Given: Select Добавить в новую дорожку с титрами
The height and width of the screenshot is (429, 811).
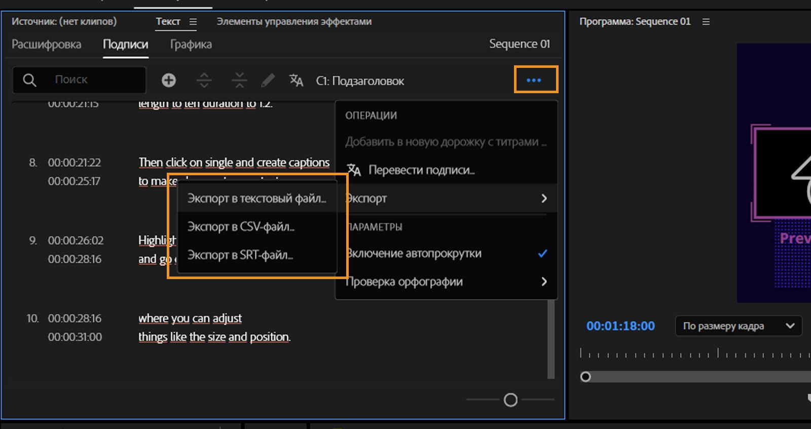Looking at the screenshot, I should 446,142.
